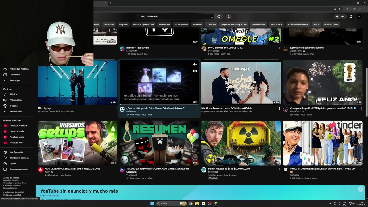Open a new browser tab with plus
Viewport: 368px width, 207px height.
pos(110,3)
